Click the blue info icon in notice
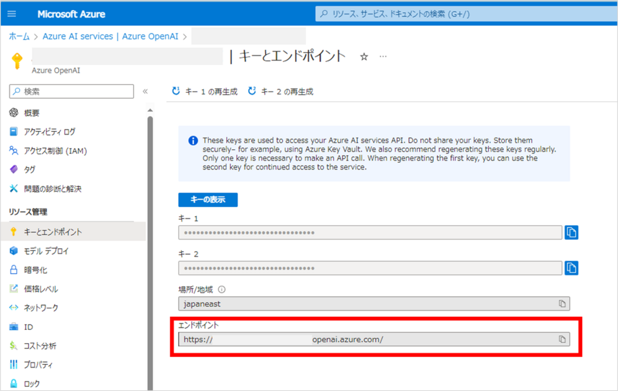Image resolution: width=618 pixels, height=391 pixels. pos(193,141)
